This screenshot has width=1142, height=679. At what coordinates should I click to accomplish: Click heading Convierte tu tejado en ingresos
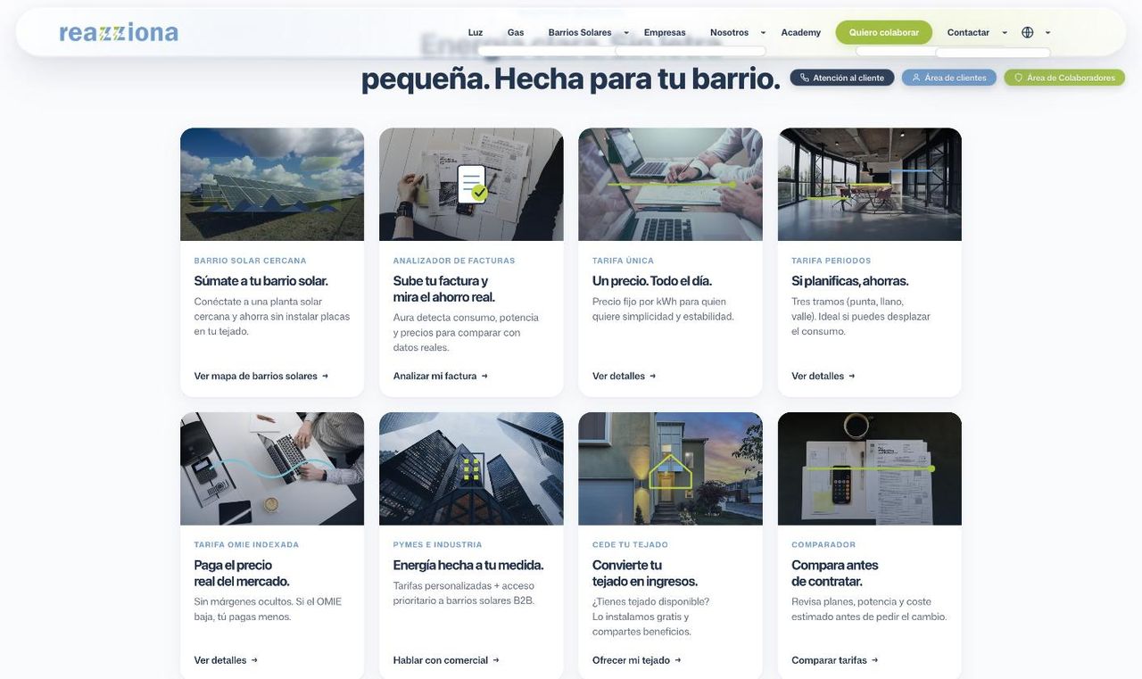645,573
